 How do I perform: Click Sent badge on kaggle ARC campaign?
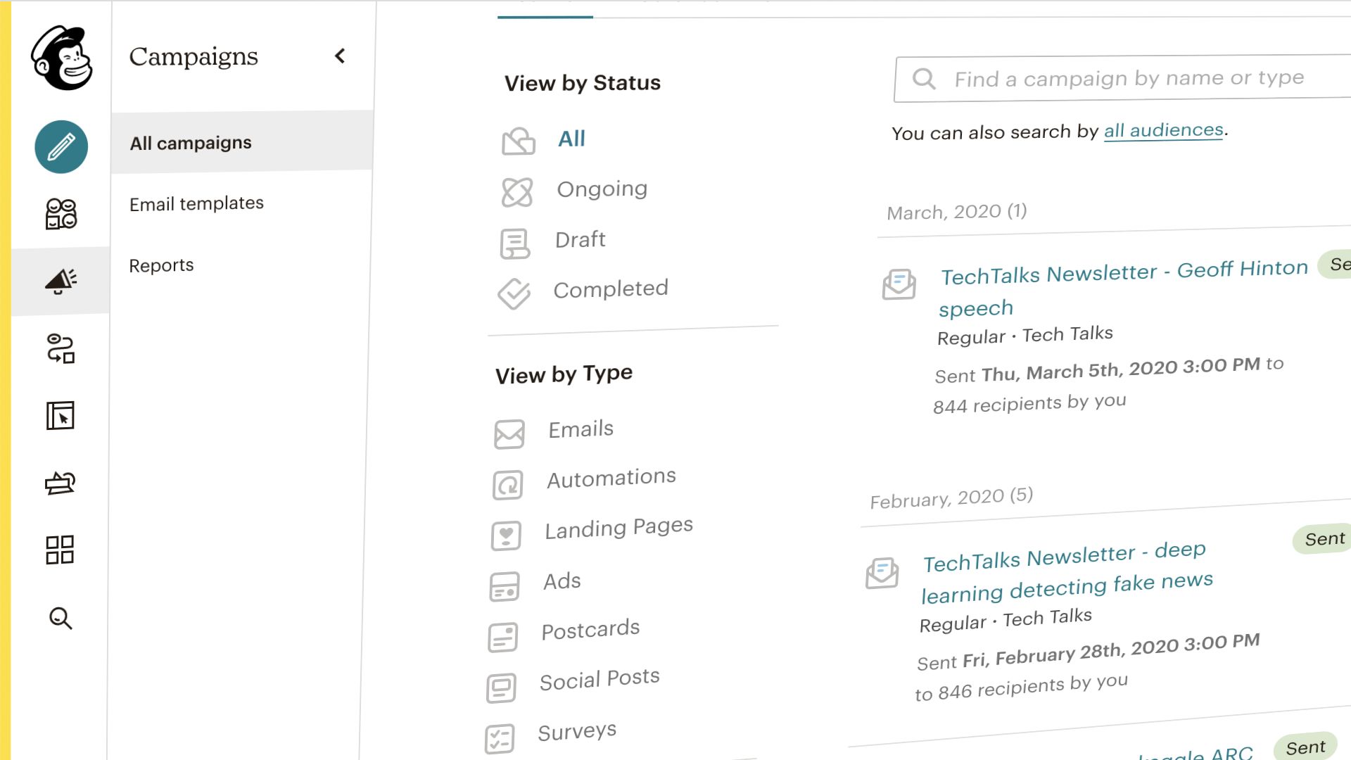tap(1305, 747)
